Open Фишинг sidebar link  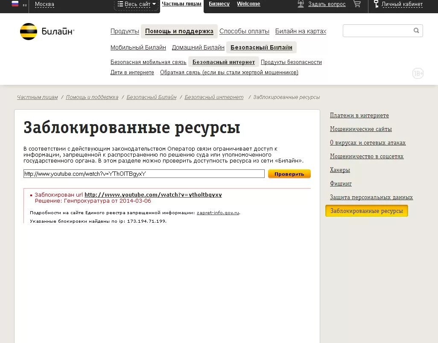click(341, 183)
